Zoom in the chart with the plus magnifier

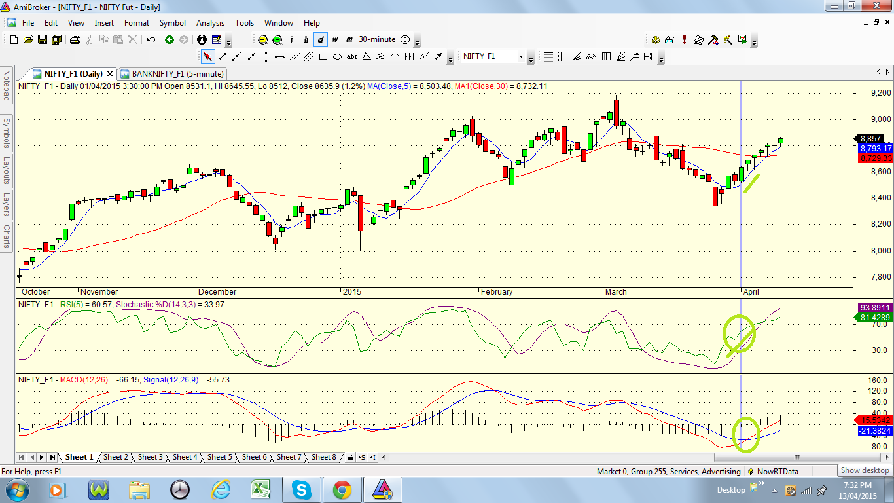[277, 39]
